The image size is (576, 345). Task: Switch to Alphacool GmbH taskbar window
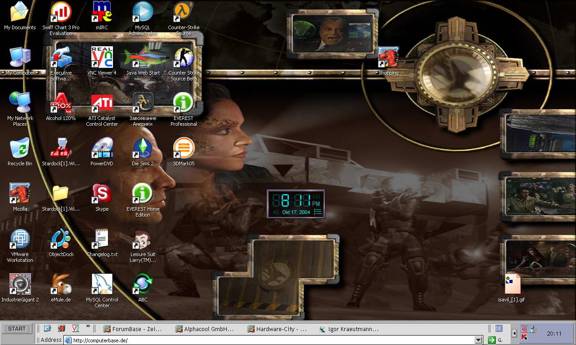click(x=205, y=329)
